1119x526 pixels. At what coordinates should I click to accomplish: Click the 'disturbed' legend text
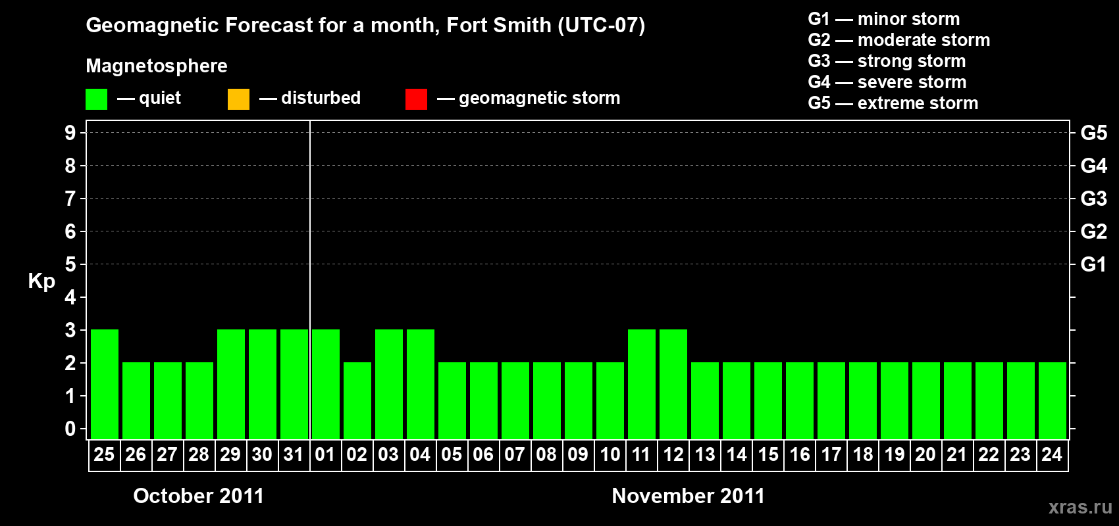(x=321, y=98)
